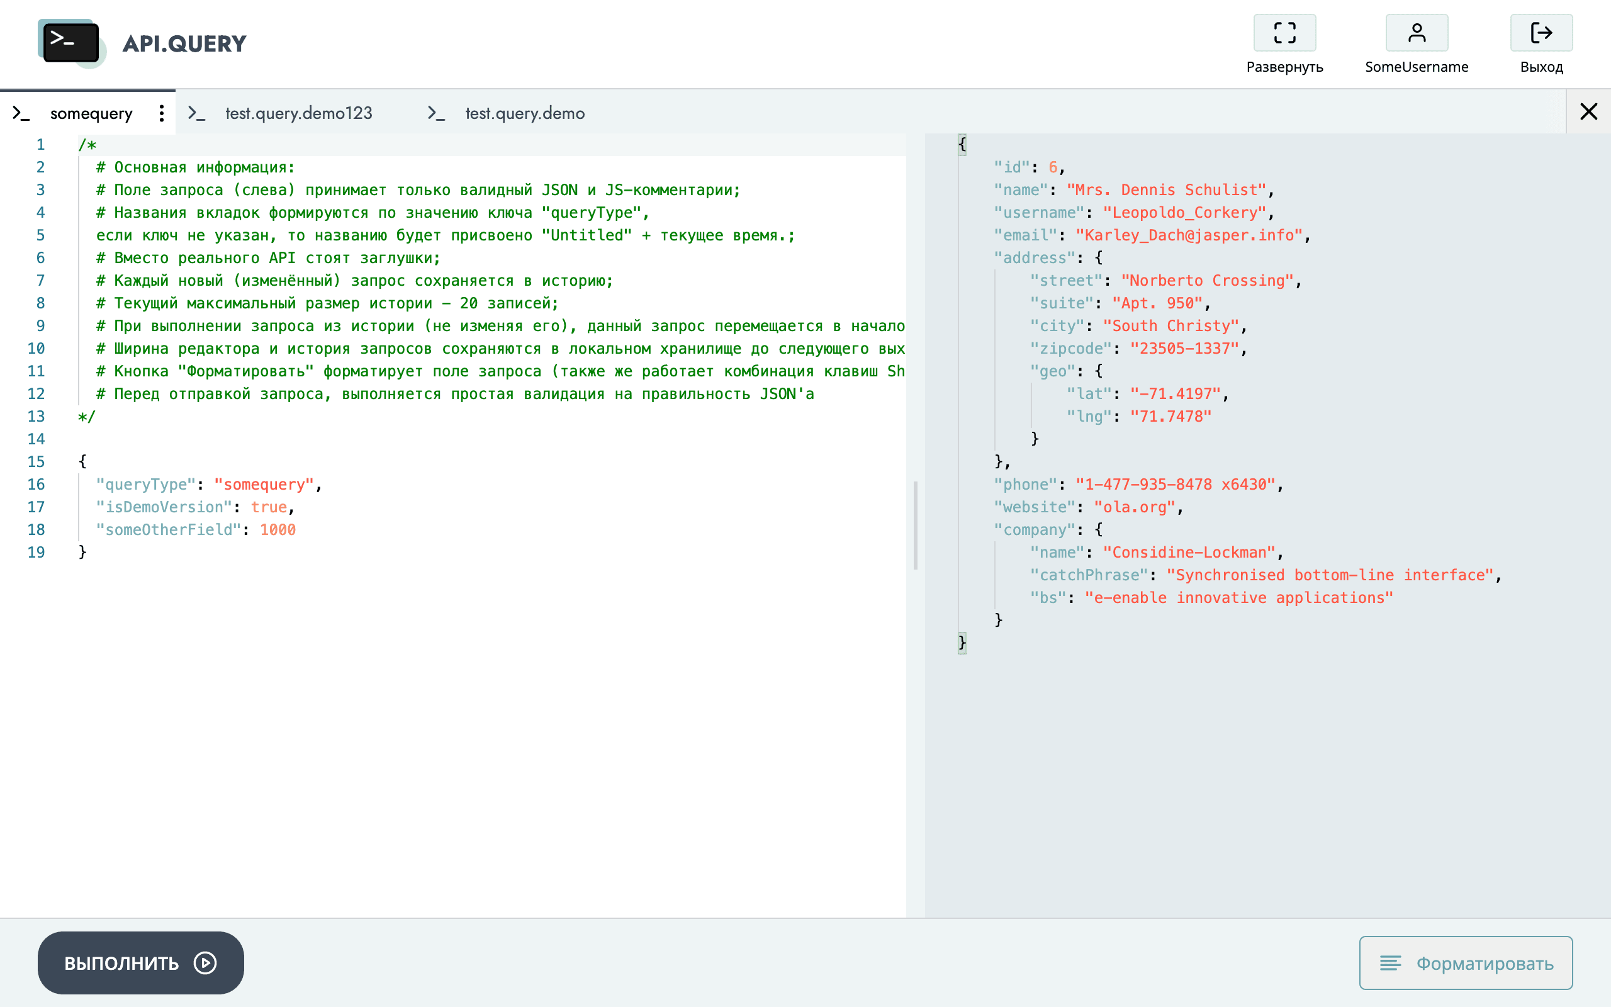The image size is (1611, 1007).
Task: Click the API.QUERY title text
Action: tap(184, 44)
